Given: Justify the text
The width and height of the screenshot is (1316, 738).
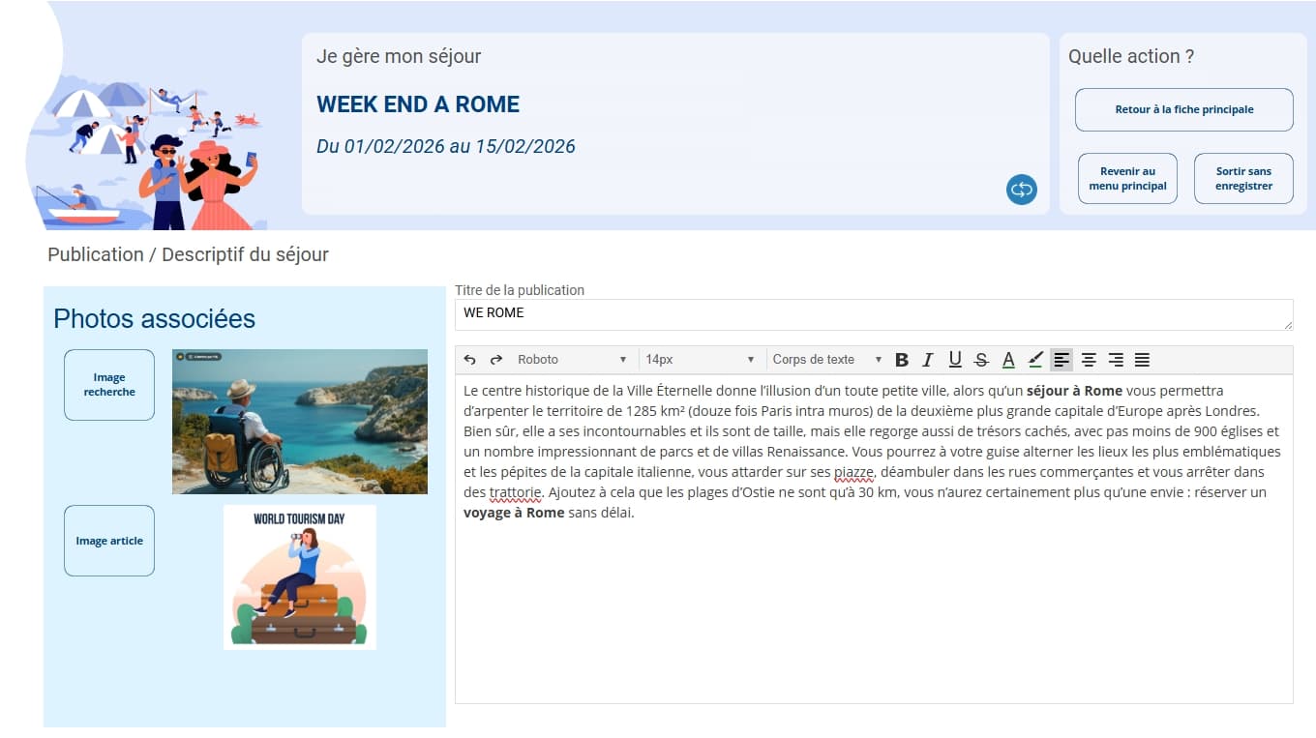Looking at the screenshot, I should [1142, 360].
